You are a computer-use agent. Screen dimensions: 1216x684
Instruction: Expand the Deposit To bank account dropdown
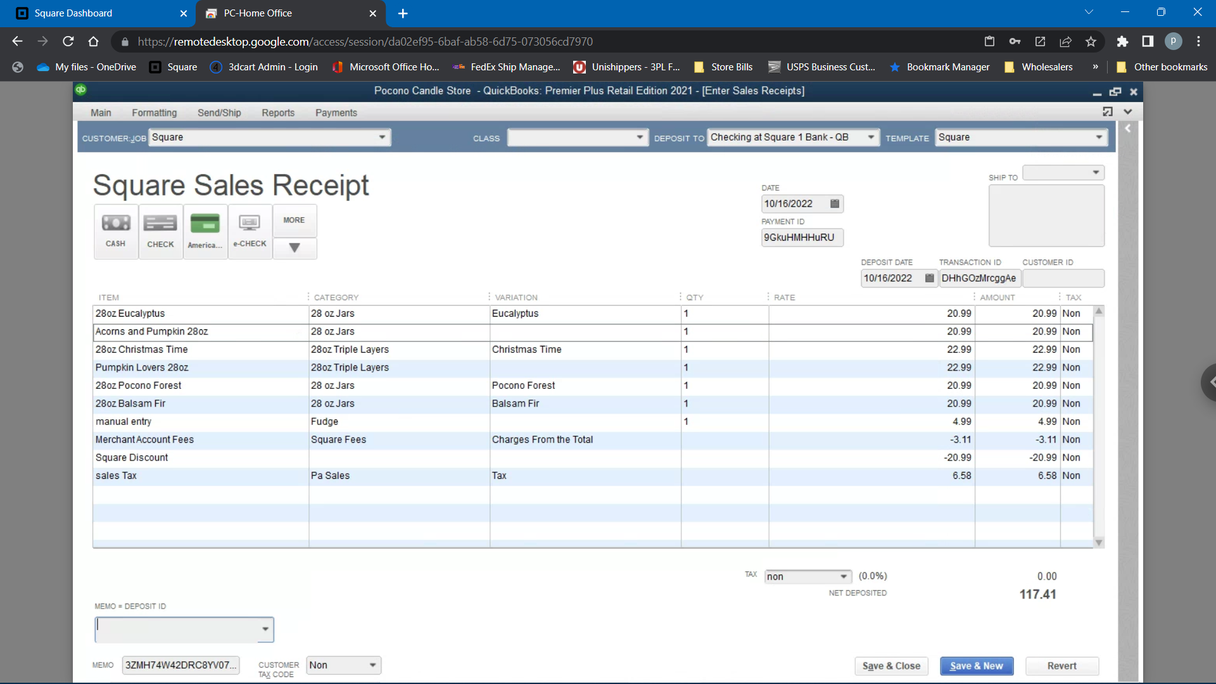pos(871,137)
